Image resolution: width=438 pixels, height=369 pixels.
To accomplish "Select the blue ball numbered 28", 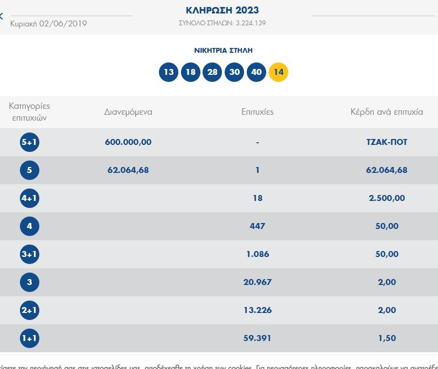I will 212,72.
